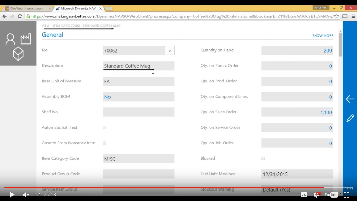357x201 pixels.
Task: Switch to the OneView Internet Login tab
Action: click(x=27, y=8)
